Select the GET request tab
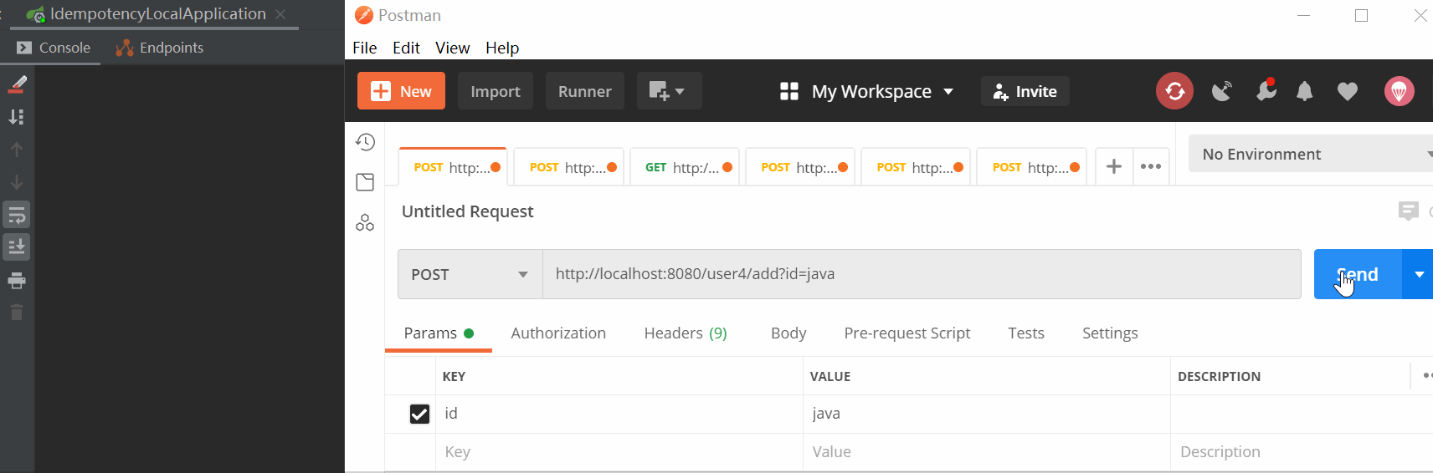This screenshot has width=1433, height=473. pos(685,167)
